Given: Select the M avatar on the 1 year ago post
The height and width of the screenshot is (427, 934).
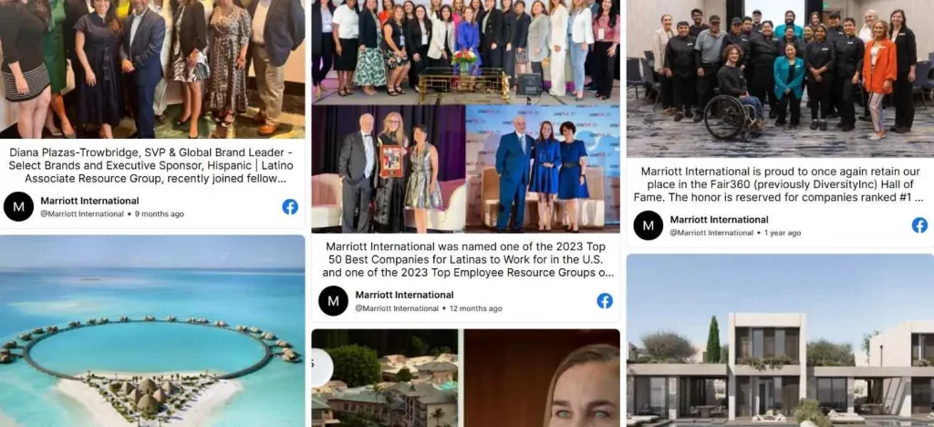Looking at the screenshot, I should 649,225.
